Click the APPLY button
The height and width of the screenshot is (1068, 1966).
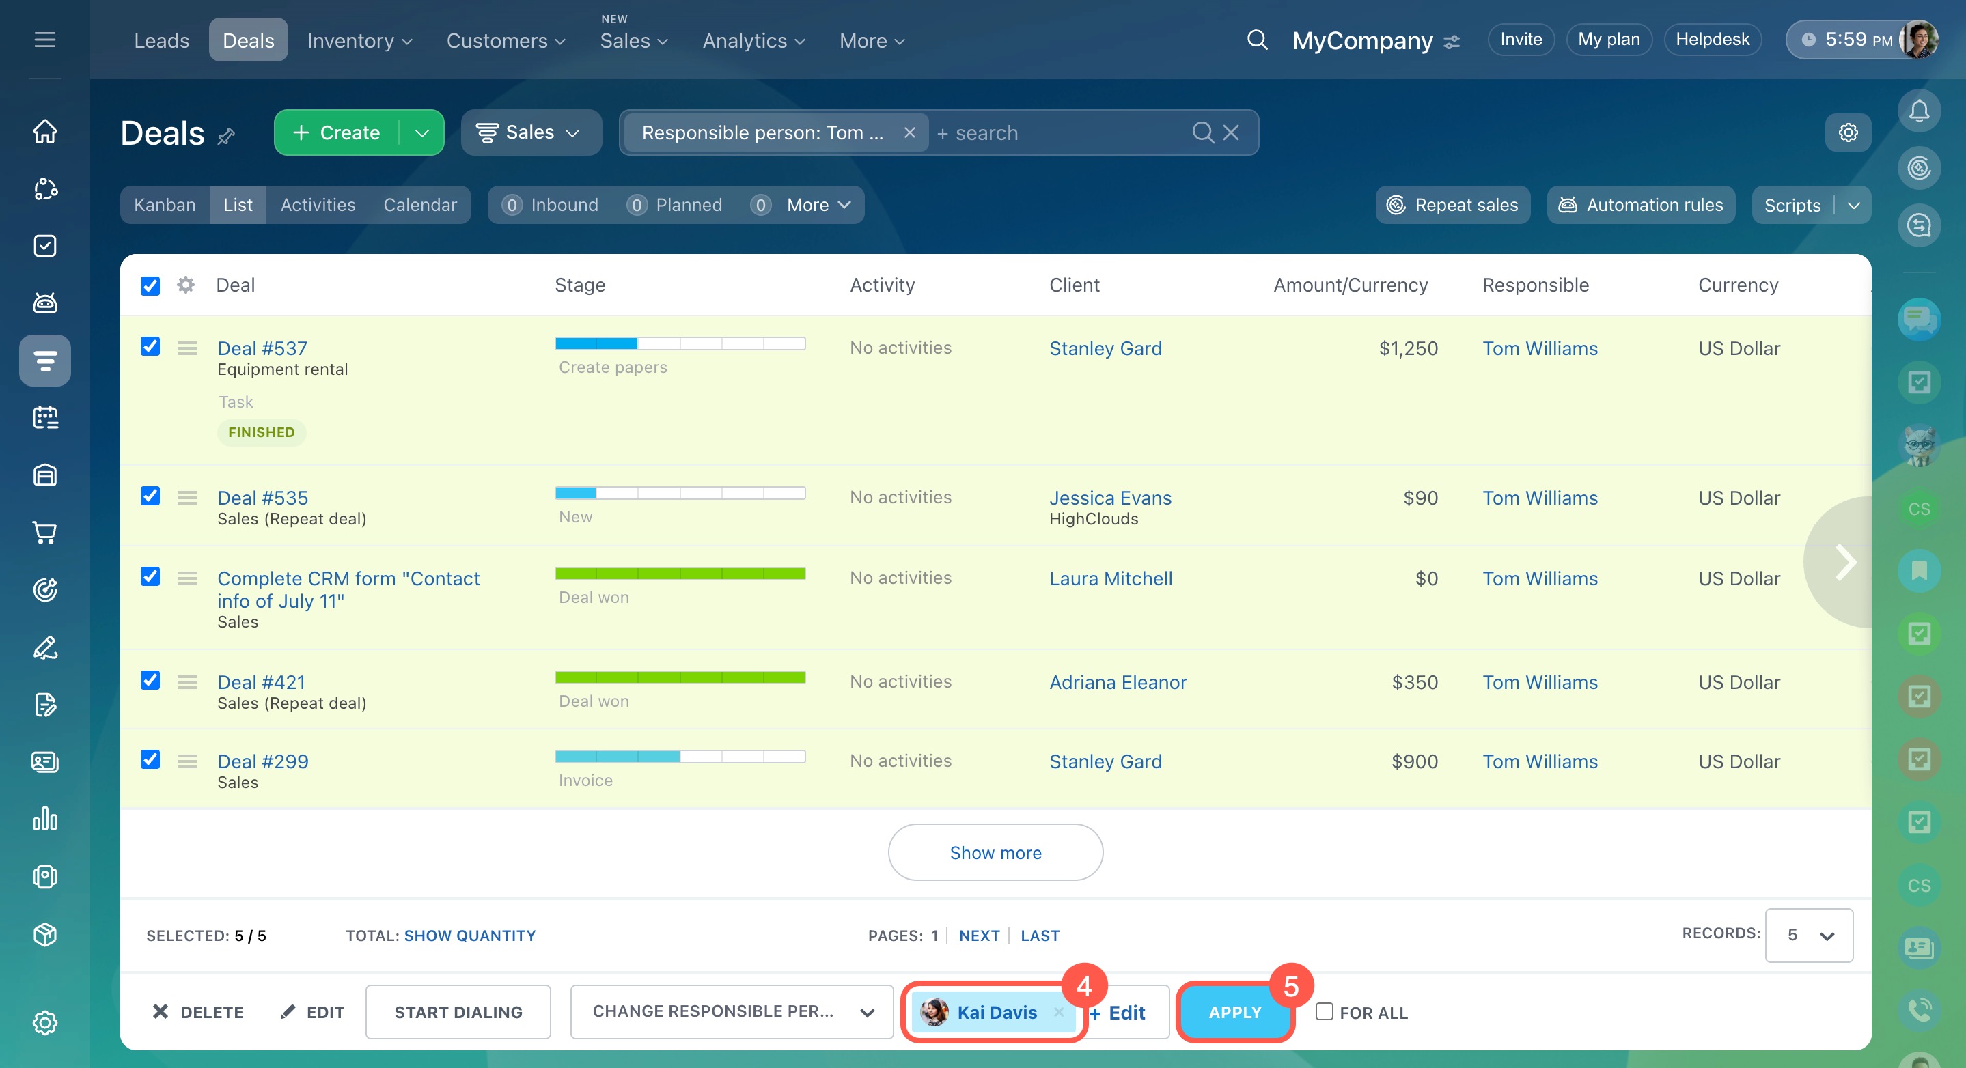1234,1012
